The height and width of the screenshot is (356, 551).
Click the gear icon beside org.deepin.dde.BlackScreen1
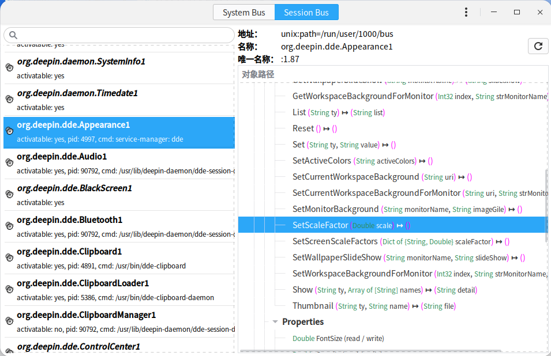(x=9, y=195)
